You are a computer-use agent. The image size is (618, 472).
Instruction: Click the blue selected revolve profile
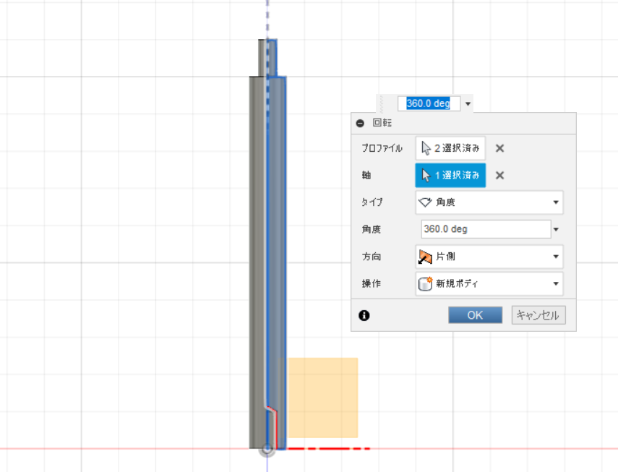point(276,244)
